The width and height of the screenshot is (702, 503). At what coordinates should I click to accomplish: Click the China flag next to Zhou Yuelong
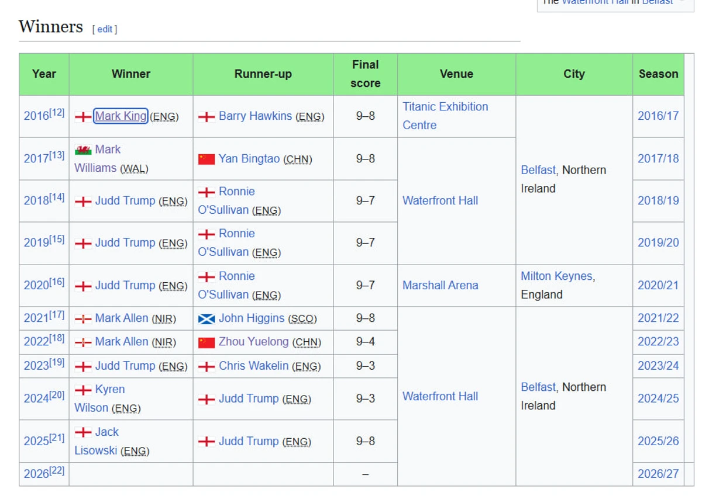tap(207, 342)
